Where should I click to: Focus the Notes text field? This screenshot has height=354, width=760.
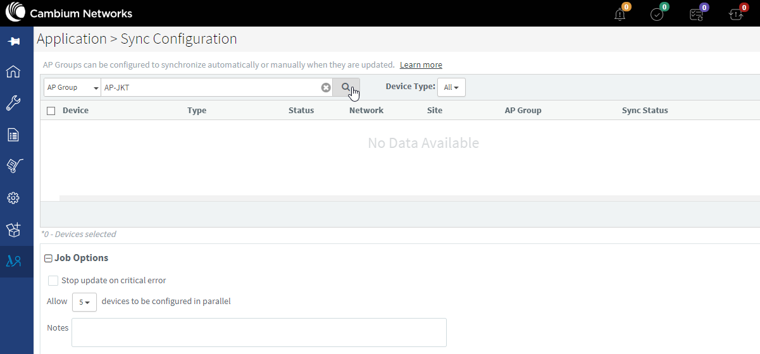click(x=259, y=333)
